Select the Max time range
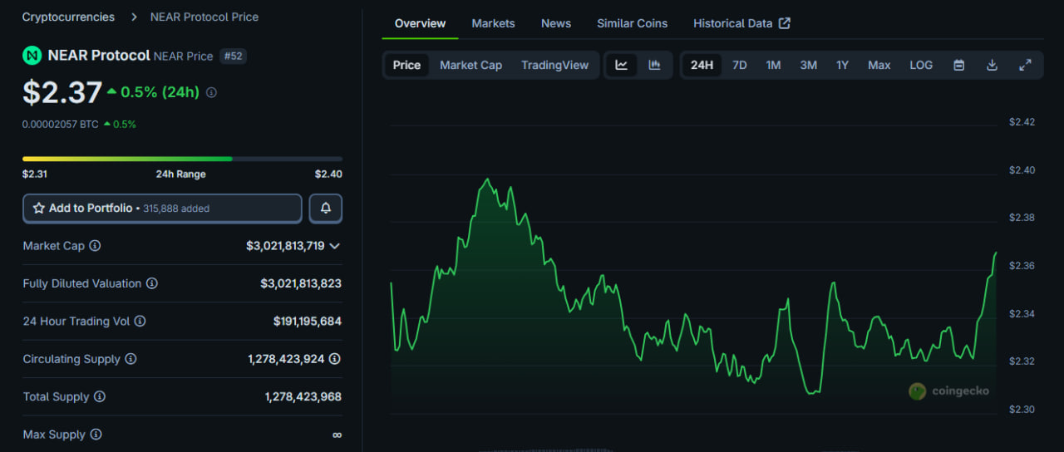1064x452 pixels. [879, 65]
